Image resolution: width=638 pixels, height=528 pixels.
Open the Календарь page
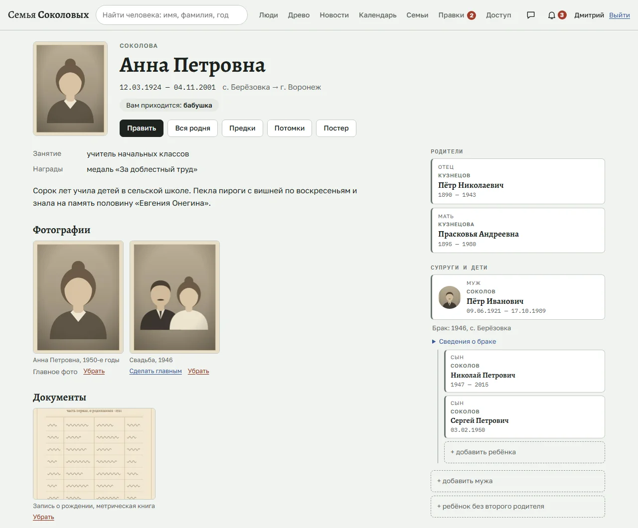377,15
